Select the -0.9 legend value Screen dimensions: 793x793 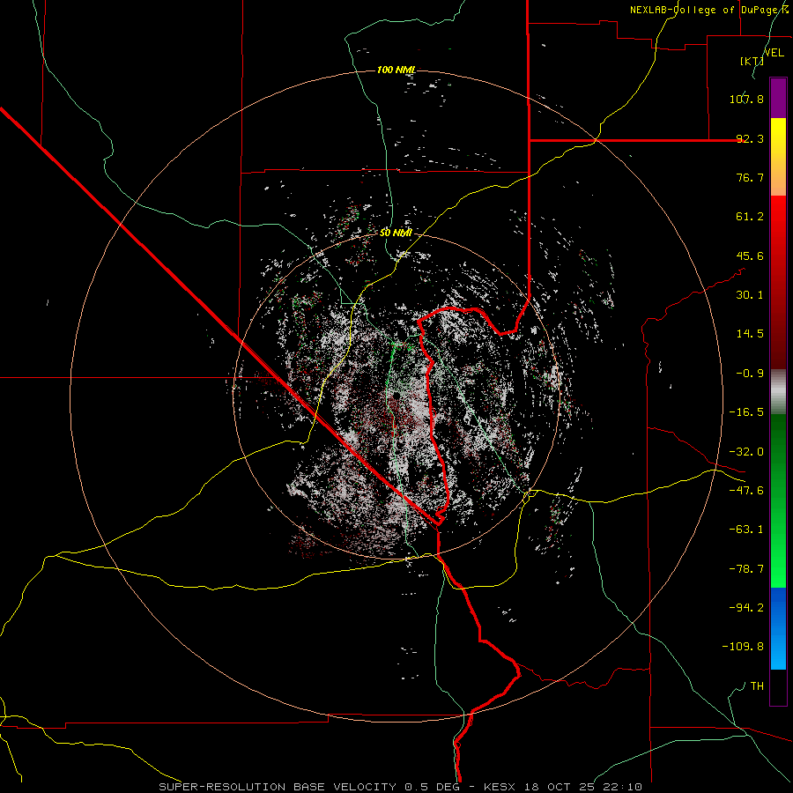[750, 374]
